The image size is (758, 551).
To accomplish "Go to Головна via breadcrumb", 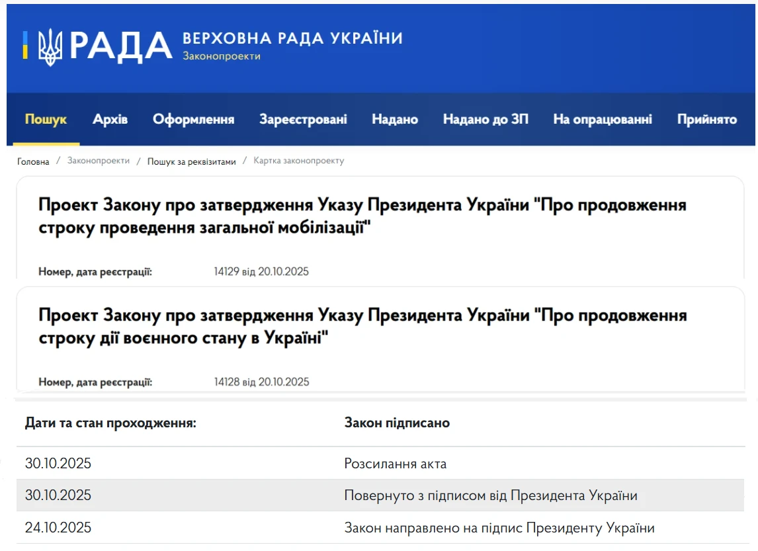I will [x=34, y=161].
